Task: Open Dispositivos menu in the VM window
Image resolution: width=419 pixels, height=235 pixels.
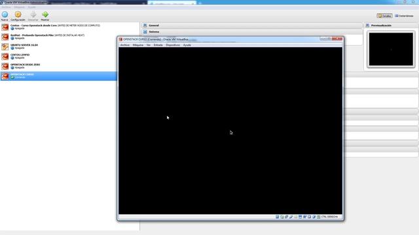Action: 173,45
